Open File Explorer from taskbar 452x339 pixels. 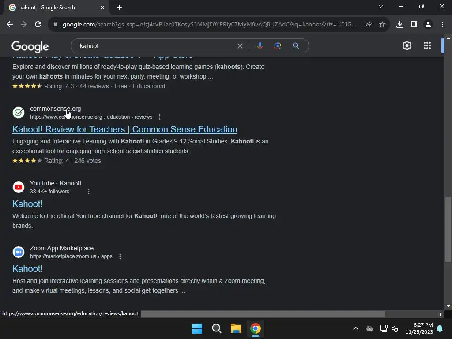(x=236, y=328)
